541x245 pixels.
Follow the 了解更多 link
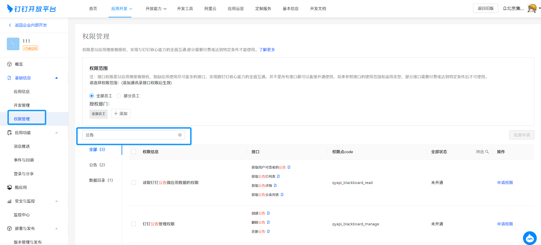click(267, 50)
